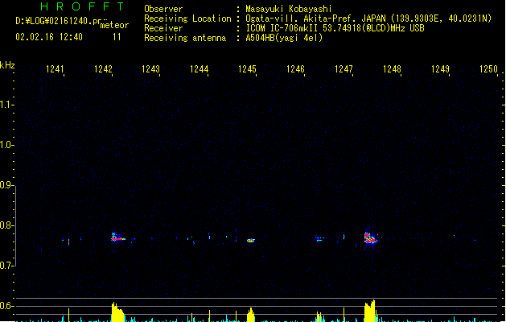This screenshot has height=322, width=506.
Task: Click the 'Receiver' field label
Action: point(163,28)
